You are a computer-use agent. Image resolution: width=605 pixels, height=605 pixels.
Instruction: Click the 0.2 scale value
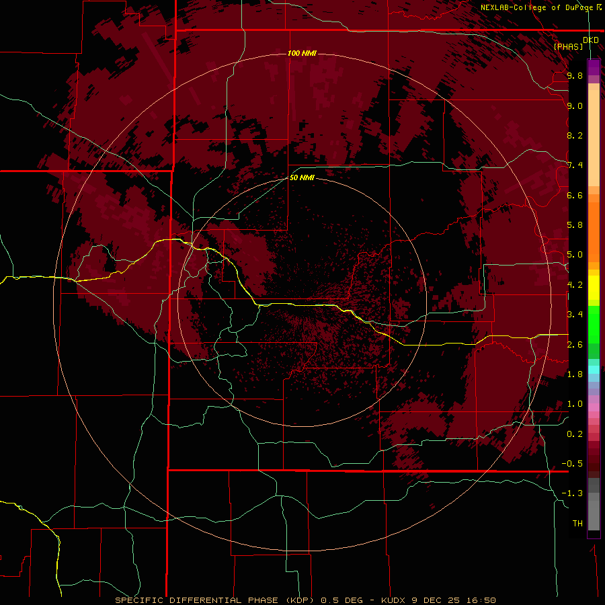click(575, 434)
